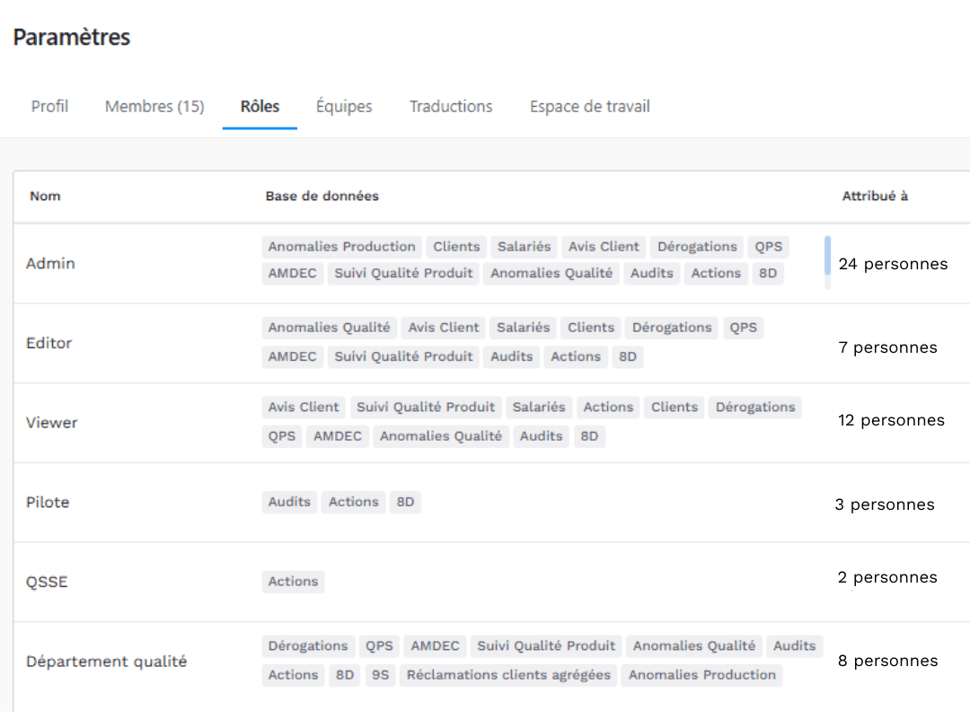
Task: Go to Traductions tab
Action: click(x=451, y=107)
